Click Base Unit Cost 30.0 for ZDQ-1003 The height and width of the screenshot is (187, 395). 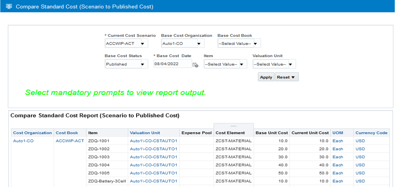(x=283, y=157)
